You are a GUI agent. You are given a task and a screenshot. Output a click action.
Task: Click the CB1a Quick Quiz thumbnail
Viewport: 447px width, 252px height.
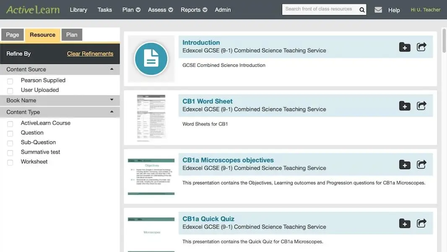[x=151, y=235]
